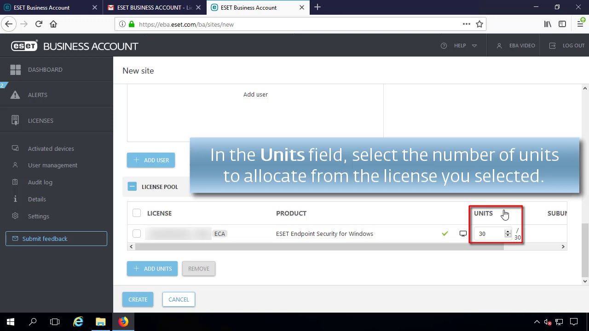
Task: Close the active ESET Business Account tab
Action: (302, 7)
